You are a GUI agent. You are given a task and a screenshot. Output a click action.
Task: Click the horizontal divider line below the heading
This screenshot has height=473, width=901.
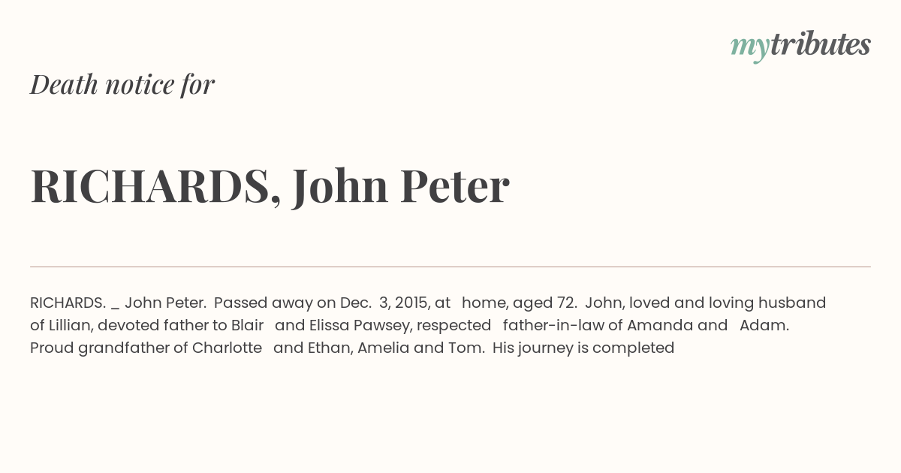coord(450,267)
